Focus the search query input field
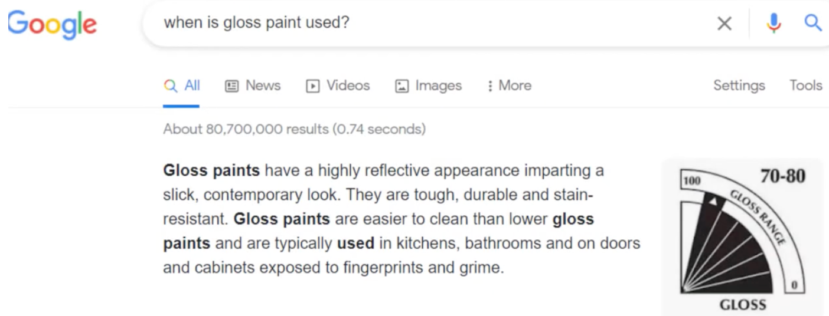This screenshot has height=316, width=829. (x=413, y=24)
